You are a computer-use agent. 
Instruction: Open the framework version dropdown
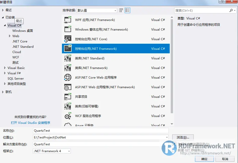[52, 151]
